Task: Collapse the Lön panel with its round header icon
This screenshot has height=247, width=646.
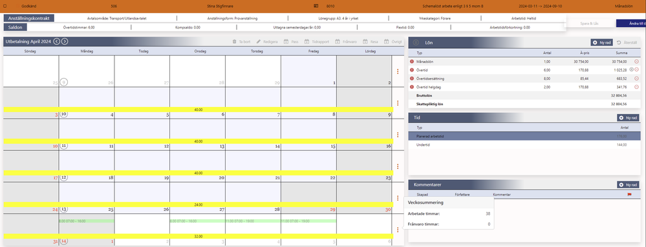Action: pyautogui.click(x=416, y=43)
